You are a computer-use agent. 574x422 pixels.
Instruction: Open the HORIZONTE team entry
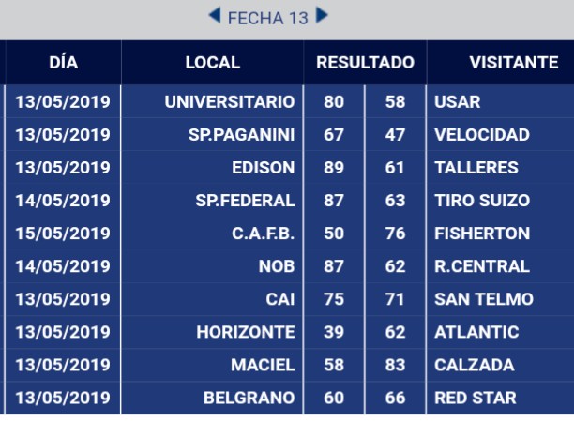coord(245,332)
